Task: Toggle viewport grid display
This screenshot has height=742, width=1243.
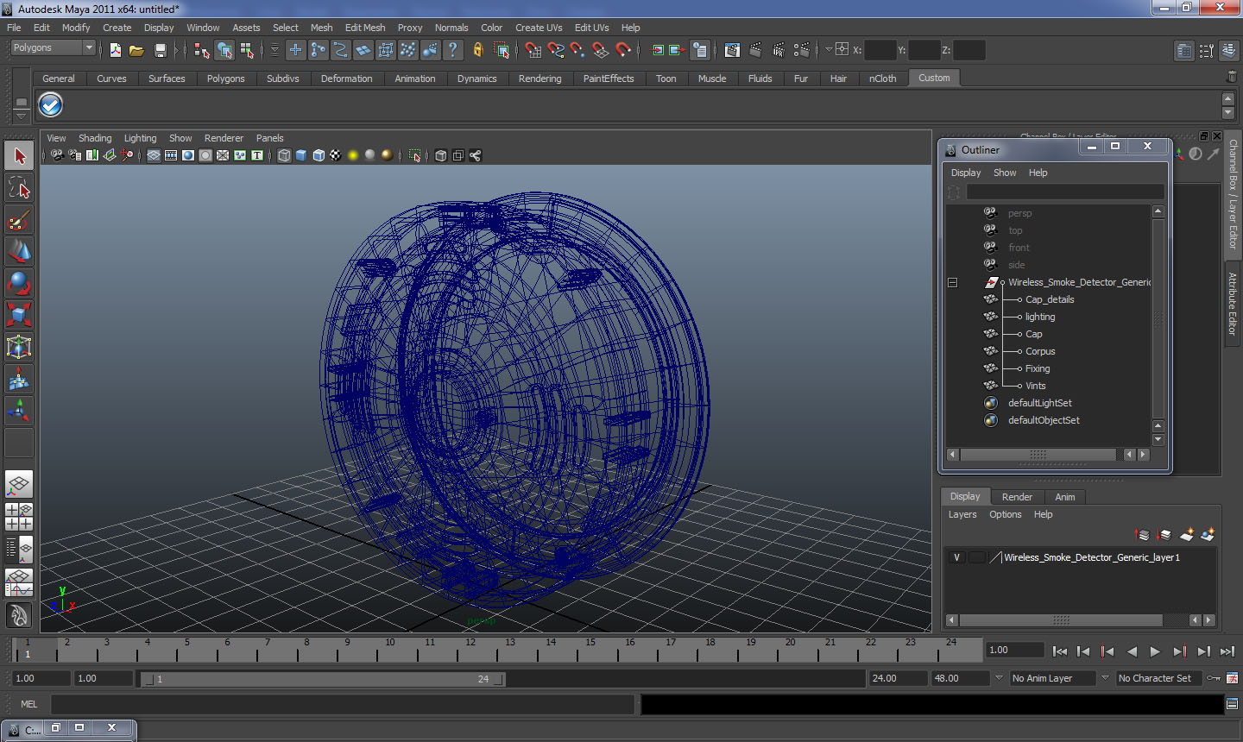Action: [x=154, y=155]
